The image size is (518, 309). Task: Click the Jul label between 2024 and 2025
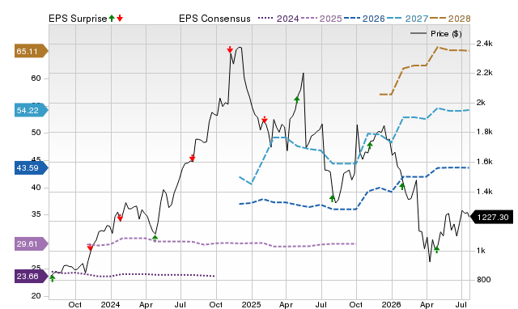pyautogui.click(x=180, y=304)
